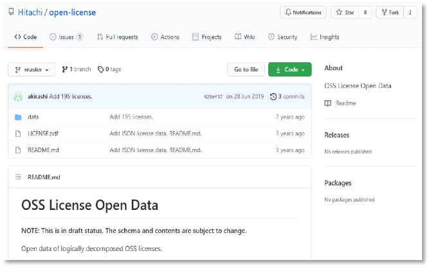Click the LICENSE.pdf file icon
This screenshot has height=269, width=431.
(x=17, y=134)
